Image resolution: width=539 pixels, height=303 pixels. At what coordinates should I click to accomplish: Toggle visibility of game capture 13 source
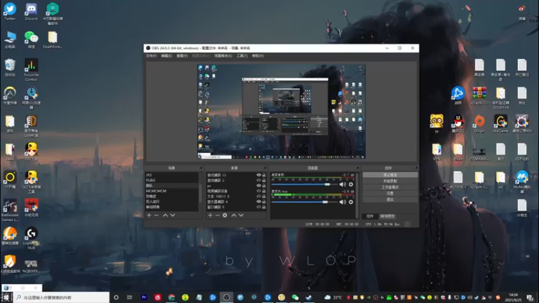tap(259, 175)
